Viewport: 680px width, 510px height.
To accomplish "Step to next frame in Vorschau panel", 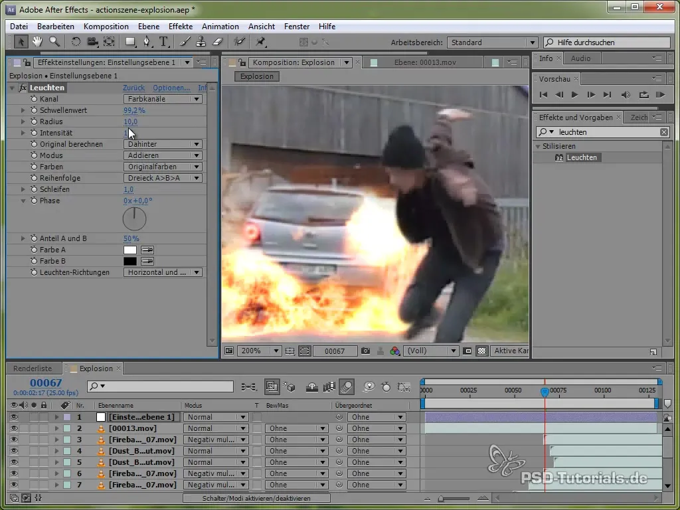I will coord(590,95).
